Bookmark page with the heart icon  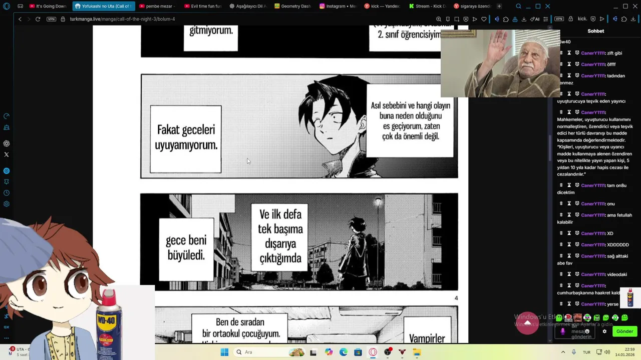(484, 19)
